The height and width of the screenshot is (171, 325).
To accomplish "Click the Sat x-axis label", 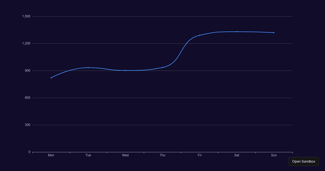I will (237, 155).
